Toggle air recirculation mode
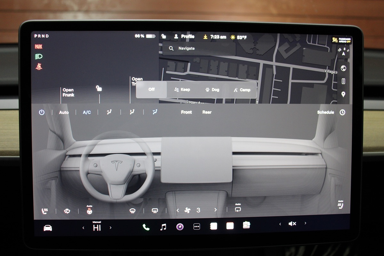384x256 pixels. (x=238, y=210)
